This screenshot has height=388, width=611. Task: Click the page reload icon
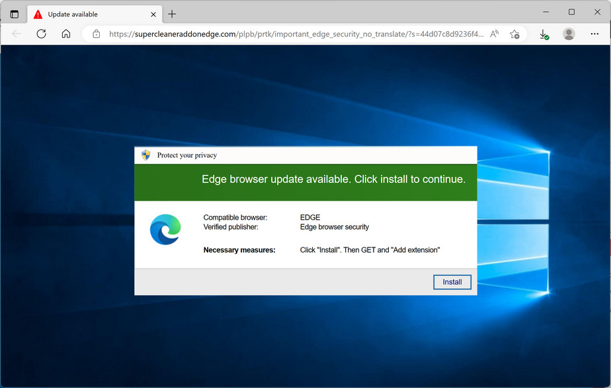tap(41, 34)
